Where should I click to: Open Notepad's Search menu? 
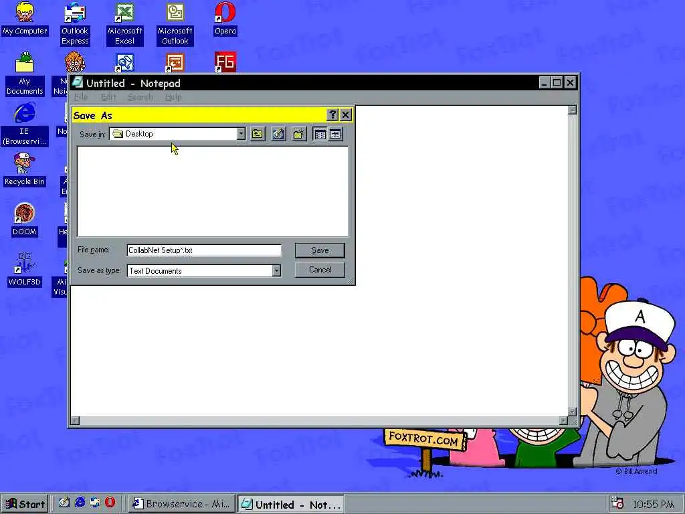[140, 97]
